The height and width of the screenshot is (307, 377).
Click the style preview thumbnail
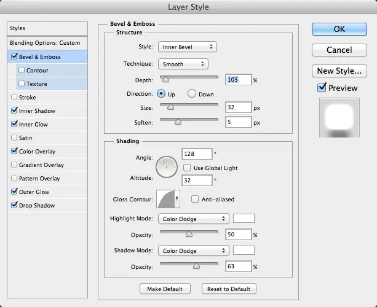(x=339, y=118)
